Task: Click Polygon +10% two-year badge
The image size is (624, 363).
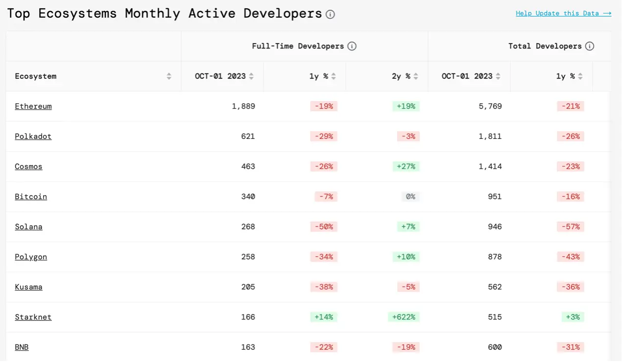Action: click(406, 257)
